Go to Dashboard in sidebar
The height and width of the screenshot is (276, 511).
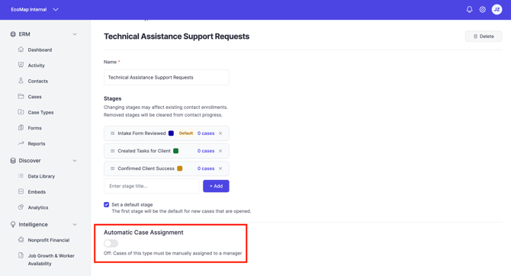[x=40, y=50]
